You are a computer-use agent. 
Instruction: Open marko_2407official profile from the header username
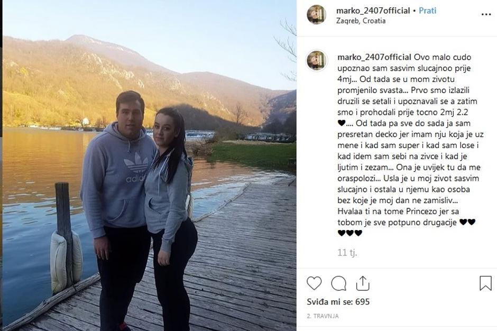[373, 11]
